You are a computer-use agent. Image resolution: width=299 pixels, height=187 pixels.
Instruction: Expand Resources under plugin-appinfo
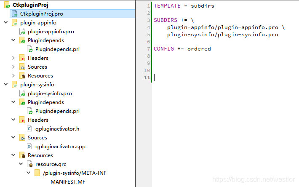13,76
